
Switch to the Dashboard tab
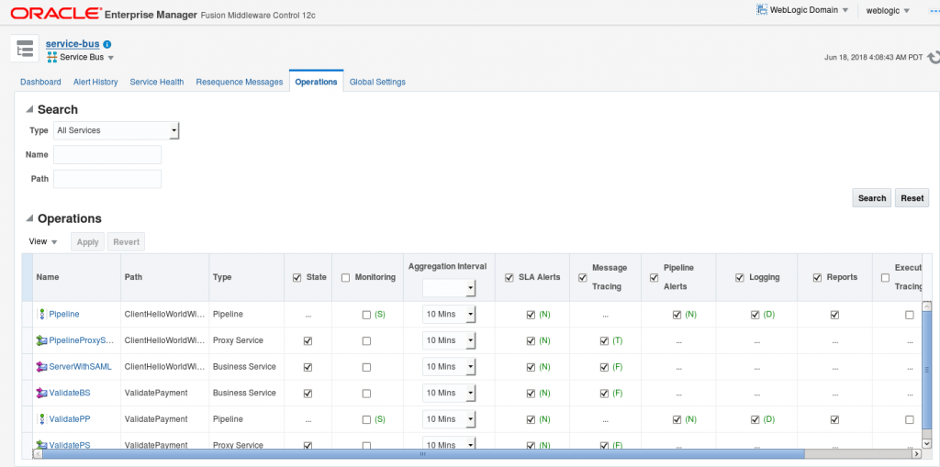point(40,83)
